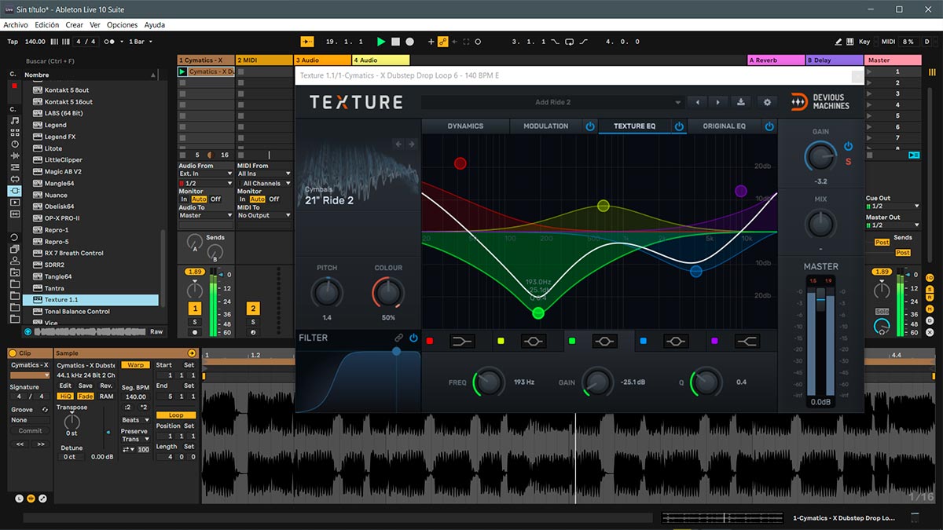Image resolution: width=943 pixels, height=530 pixels.
Task: Toggle the Texture EQ power button
Action: coord(680,126)
